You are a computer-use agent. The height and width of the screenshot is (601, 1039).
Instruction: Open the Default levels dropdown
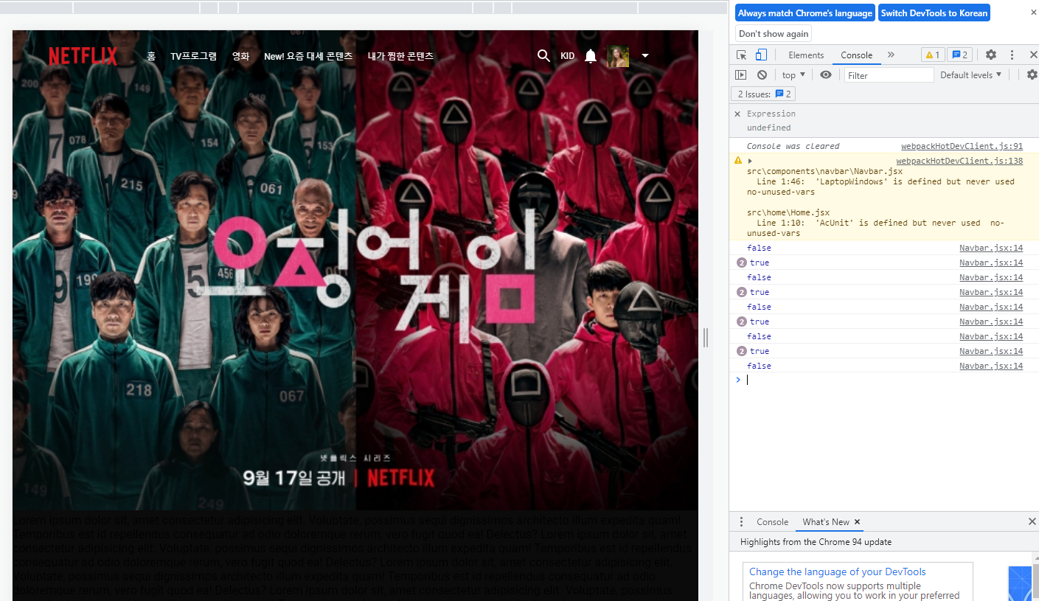click(x=971, y=75)
